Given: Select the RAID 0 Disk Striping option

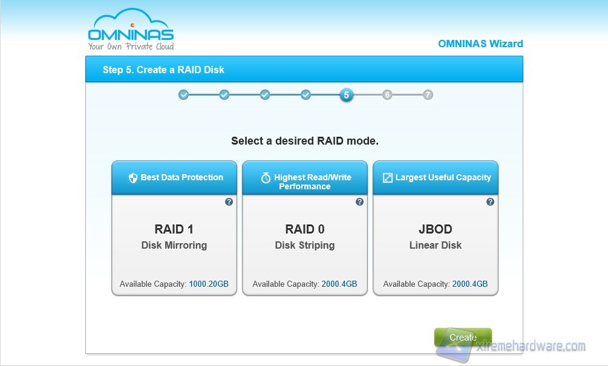Looking at the screenshot, I should tap(305, 237).
